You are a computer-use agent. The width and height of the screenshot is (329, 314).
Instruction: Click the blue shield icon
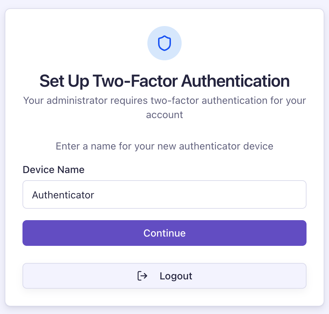pyautogui.click(x=164, y=43)
